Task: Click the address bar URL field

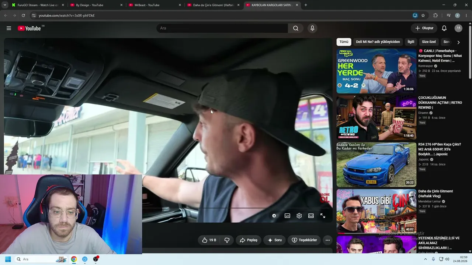Action: click(x=221, y=15)
